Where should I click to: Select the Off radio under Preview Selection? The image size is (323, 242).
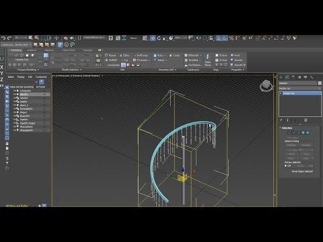tap(286, 166)
